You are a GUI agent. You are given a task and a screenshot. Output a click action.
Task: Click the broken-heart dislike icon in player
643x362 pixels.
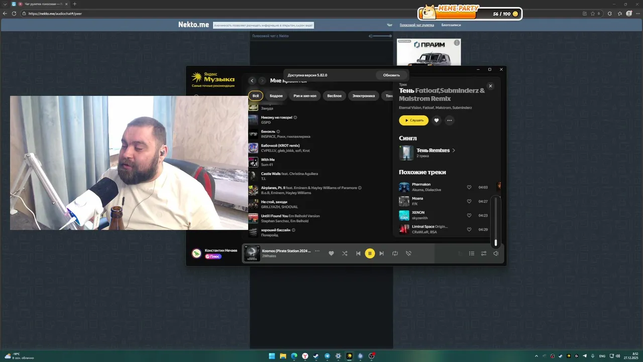coord(408,253)
